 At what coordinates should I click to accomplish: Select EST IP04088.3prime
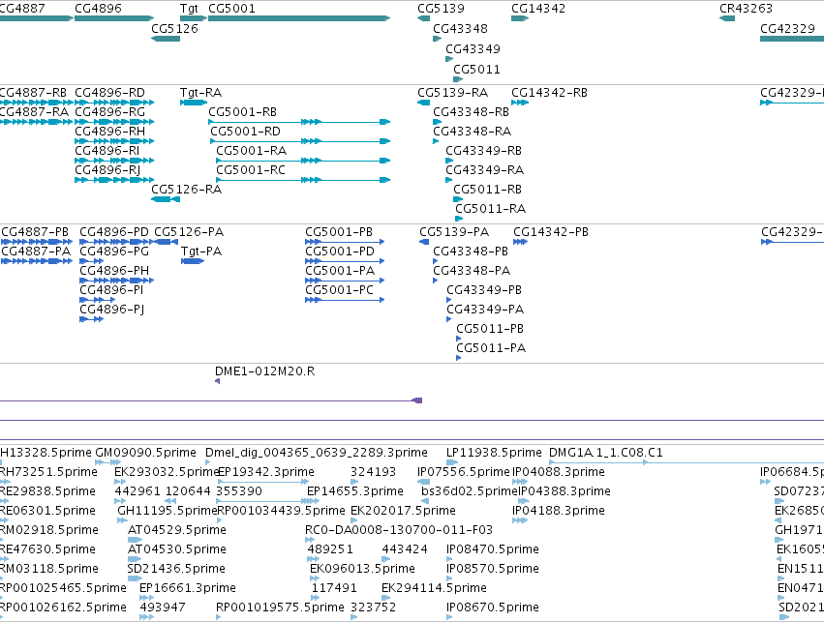coord(559,472)
